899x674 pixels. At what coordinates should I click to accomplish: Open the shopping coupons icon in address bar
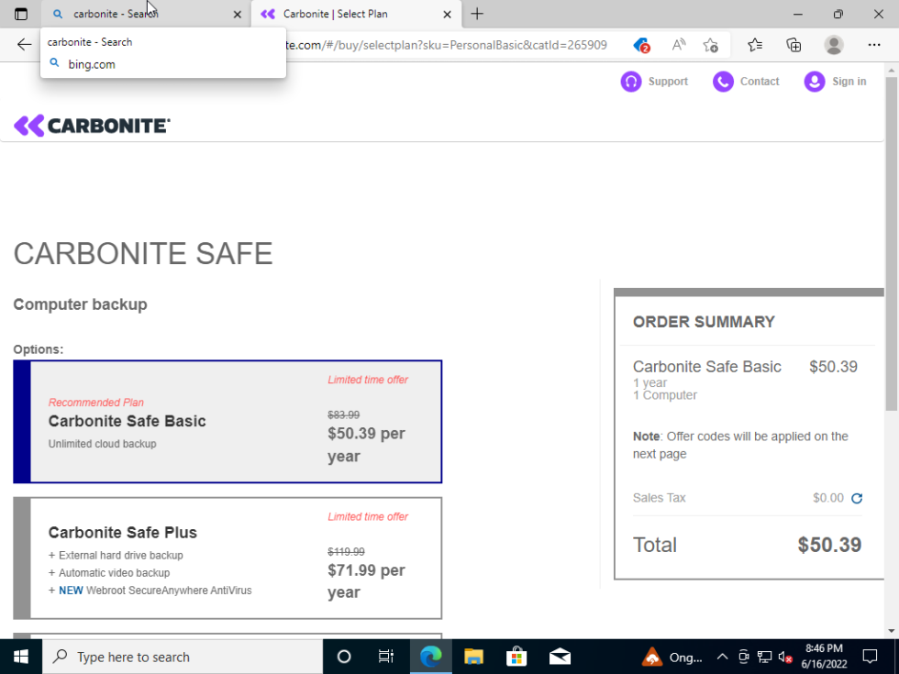[x=642, y=45]
